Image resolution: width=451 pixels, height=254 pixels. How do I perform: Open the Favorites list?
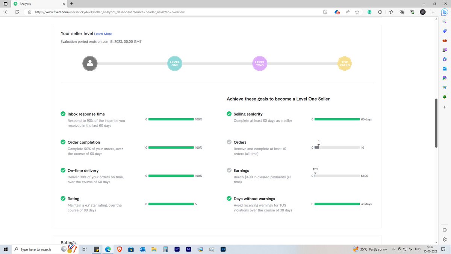391,12
